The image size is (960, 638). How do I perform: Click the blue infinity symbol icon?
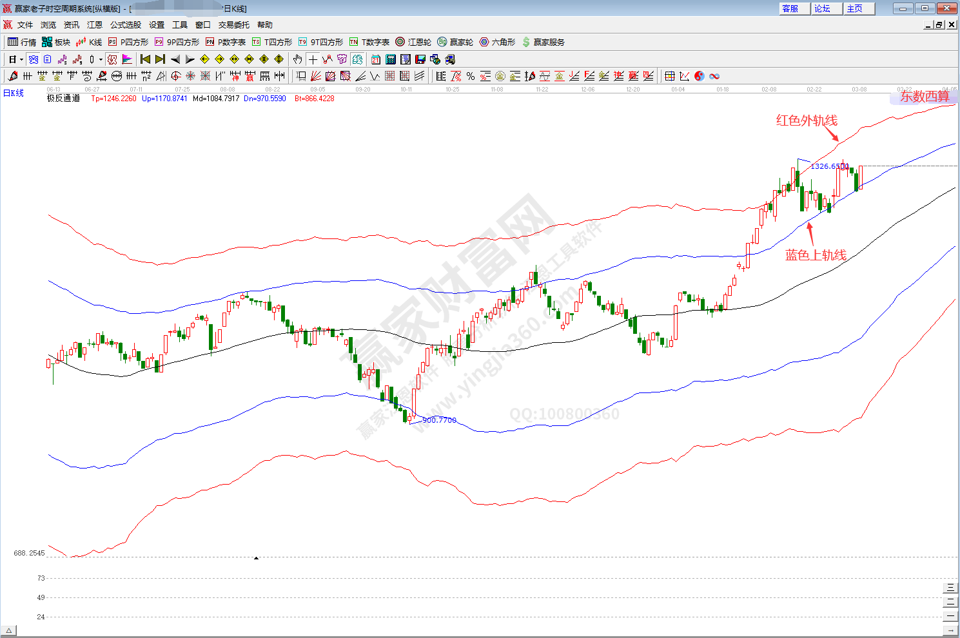pyautogui.click(x=714, y=76)
